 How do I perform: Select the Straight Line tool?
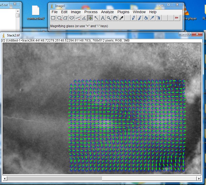click(x=78, y=18)
